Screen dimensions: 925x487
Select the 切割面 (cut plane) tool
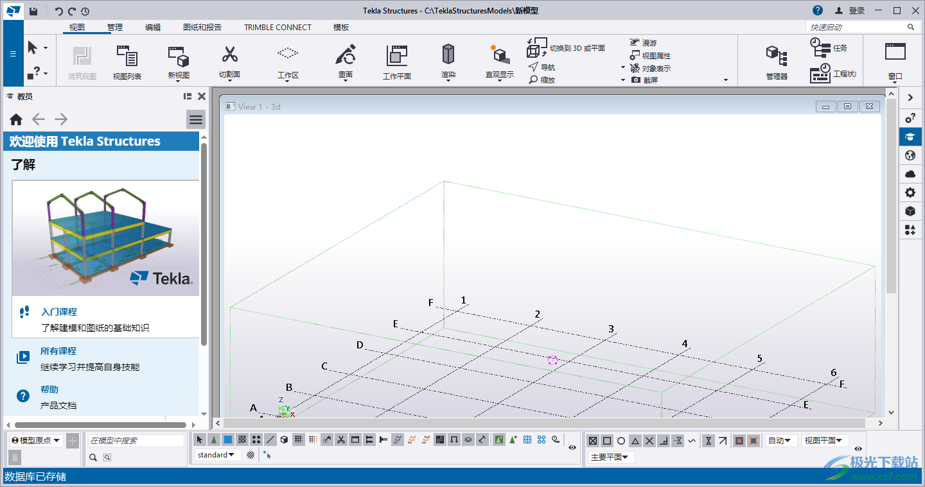tap(229, 61)
